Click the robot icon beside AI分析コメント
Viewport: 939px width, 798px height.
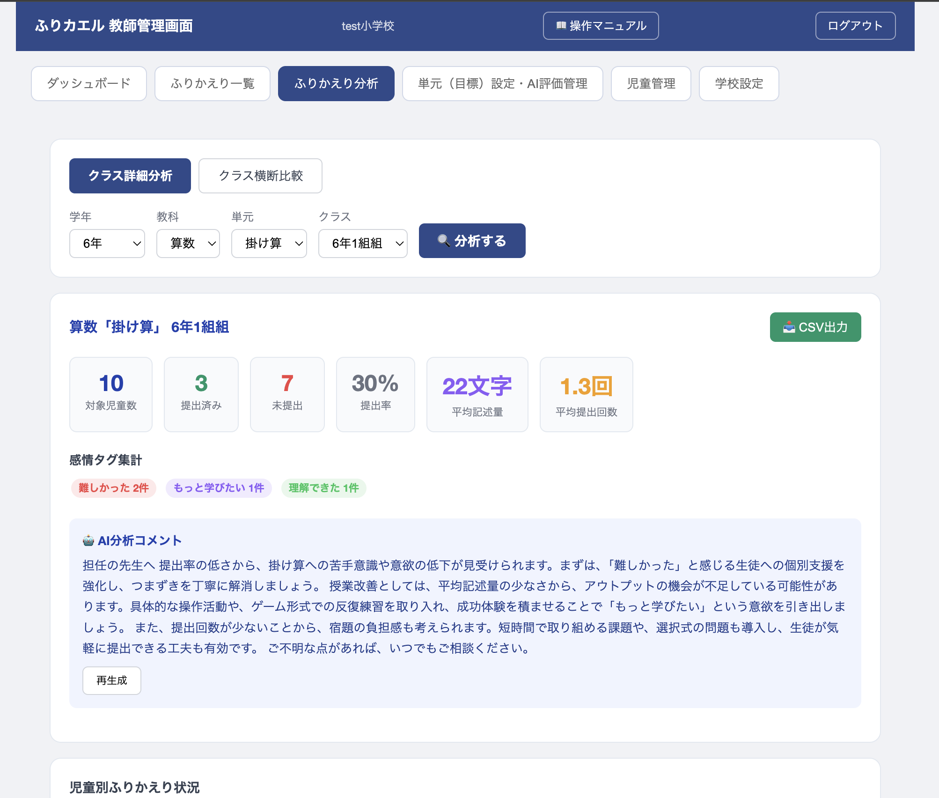pyautogui.click(x=88, y=540)
